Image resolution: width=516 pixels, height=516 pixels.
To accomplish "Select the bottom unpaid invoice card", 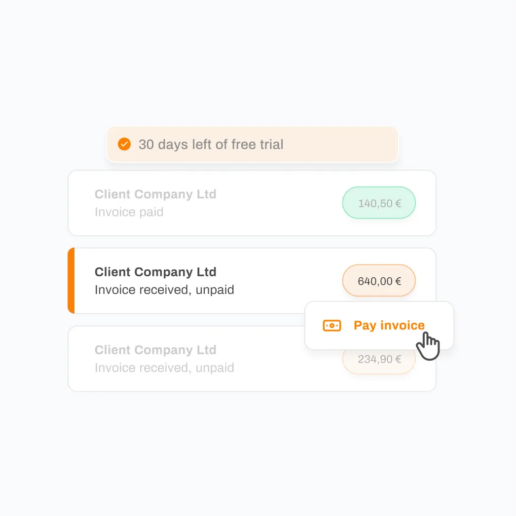I will [x=252, y=359].
